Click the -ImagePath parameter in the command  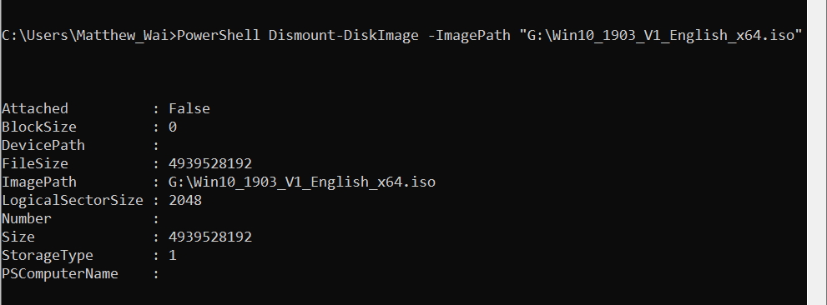(x=469, y=35)
